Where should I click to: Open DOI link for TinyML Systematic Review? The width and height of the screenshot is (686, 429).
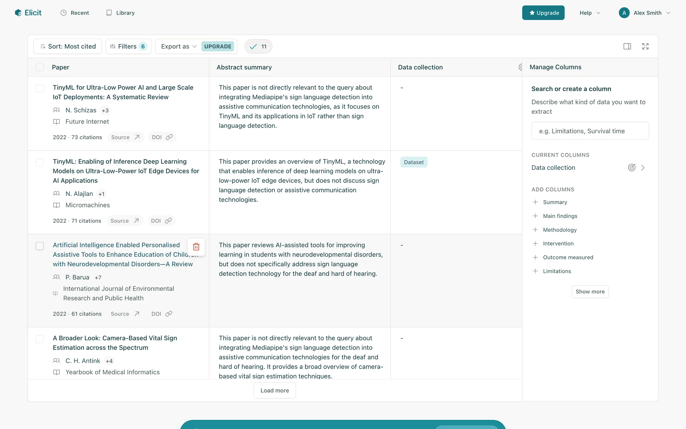click(162, 137)
